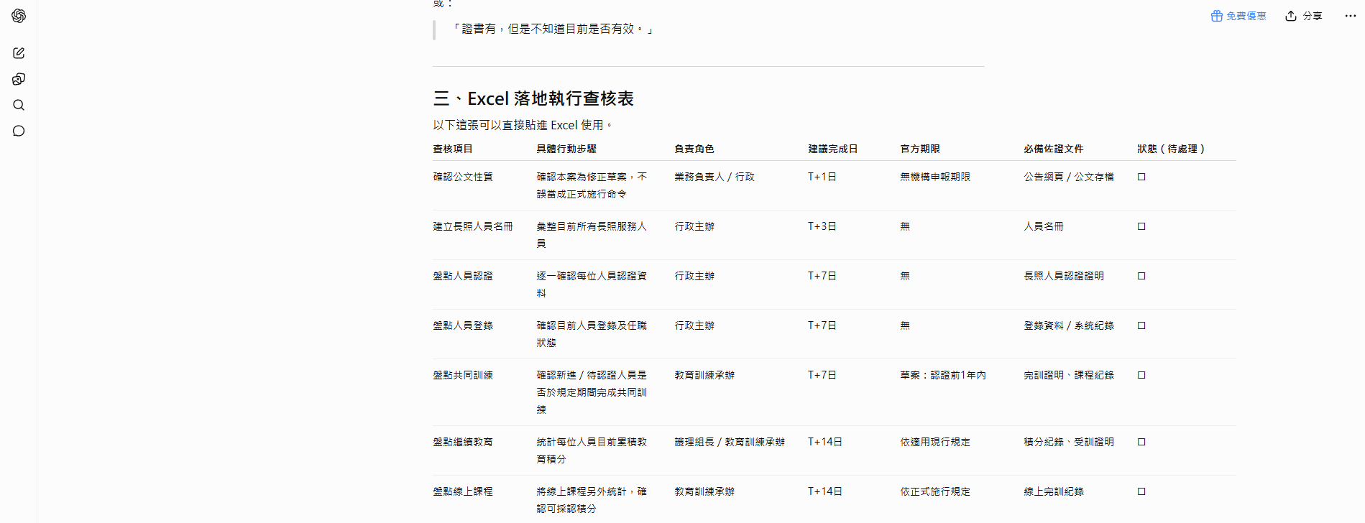Click the 狀態（待處理） column header
1365x523 pixels.
tap(1172, 149)
